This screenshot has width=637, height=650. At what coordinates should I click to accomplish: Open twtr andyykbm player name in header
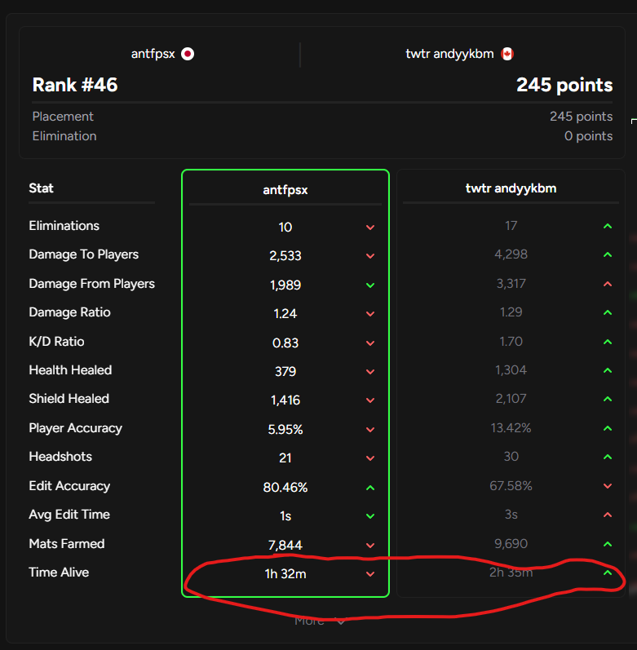pos(449,54)
